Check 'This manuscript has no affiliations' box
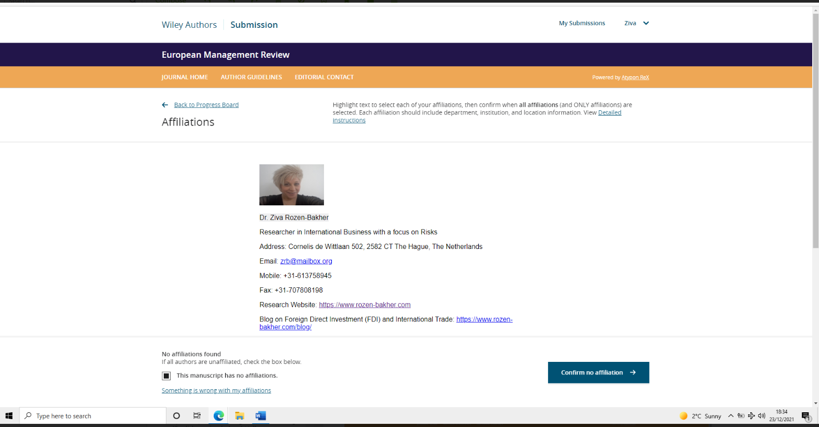Screen dimensions: 819x427 click(x=166, y=376)
